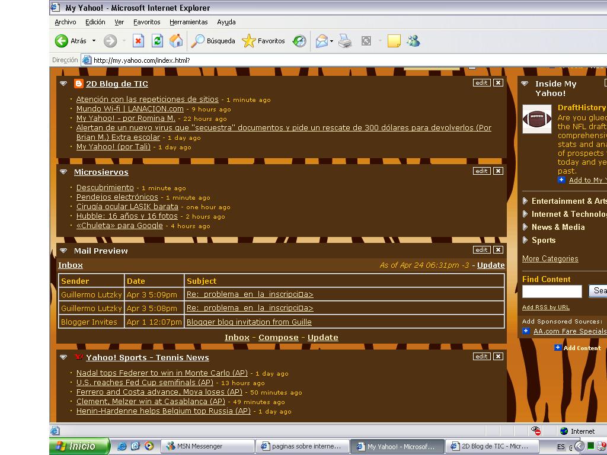
Task: Open browsing history clock icon
Action: click(x=299, y=41)
